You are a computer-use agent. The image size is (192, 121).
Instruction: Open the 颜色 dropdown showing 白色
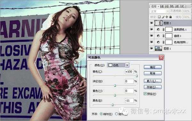[x=118, y=65]
